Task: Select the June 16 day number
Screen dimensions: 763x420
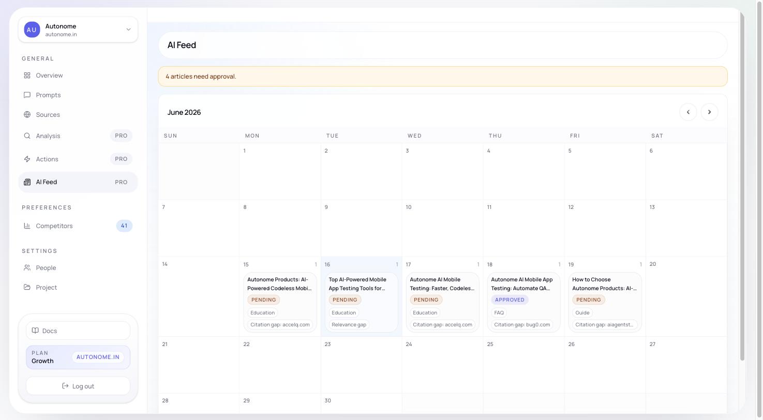Action: [327, 264]
